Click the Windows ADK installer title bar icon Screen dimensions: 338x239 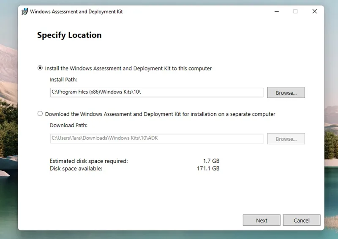coord(25,11)
